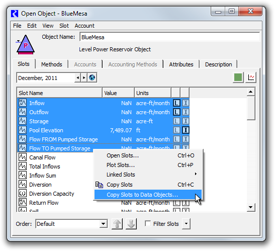
Task: Click the Canal Flow slot icon
Action: (23, 157)
